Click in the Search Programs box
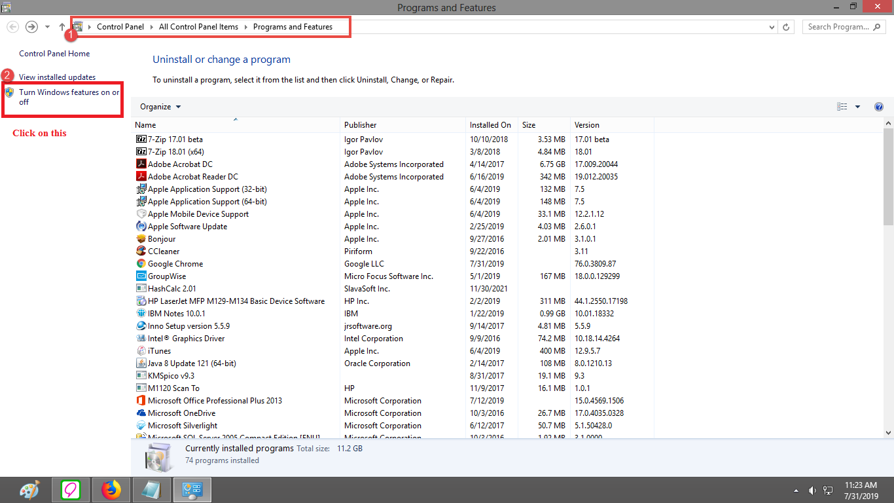The width and height of the screenshot is (894, 503). pos(843,27)
